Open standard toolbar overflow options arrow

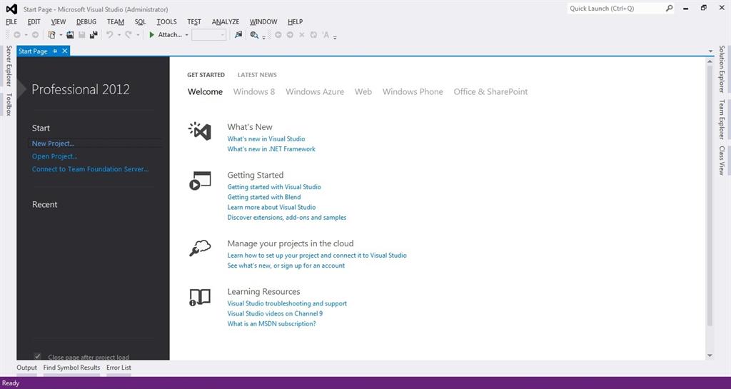pos(264,36)
